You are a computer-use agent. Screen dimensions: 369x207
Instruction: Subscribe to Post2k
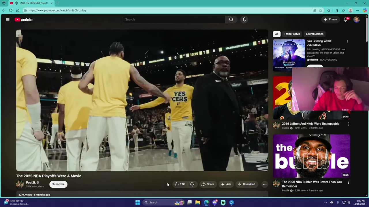58,184
